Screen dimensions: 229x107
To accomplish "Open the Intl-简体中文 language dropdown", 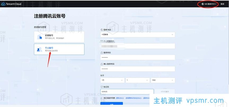I will point(209,4).
